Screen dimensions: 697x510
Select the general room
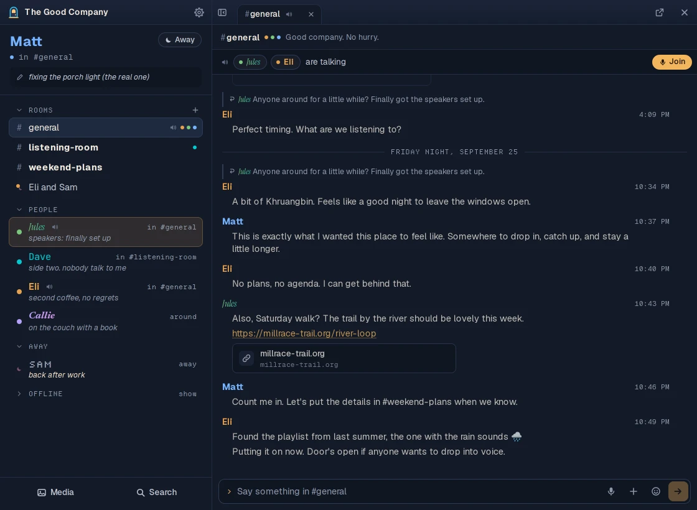[106, 128]
